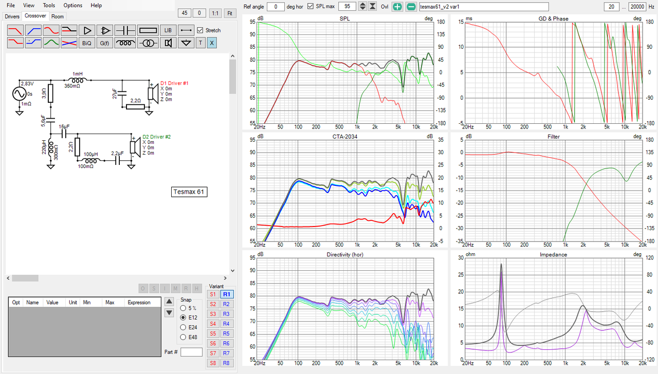
Task: Click the SPL max spinner arrows
Action: pos(362,7)
